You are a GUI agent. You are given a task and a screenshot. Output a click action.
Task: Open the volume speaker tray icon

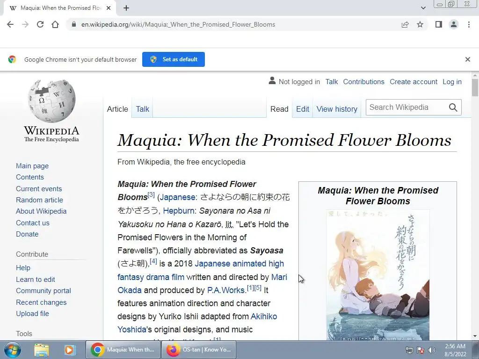[x=432, y=350]
